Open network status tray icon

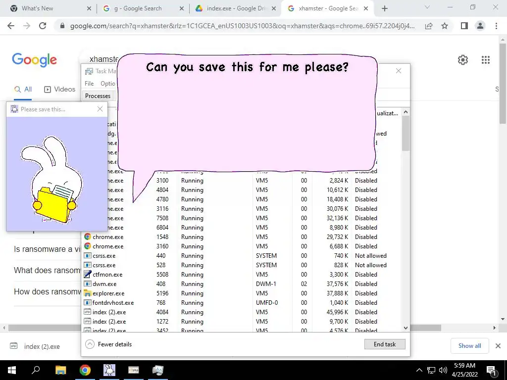(x=431, y=370)
